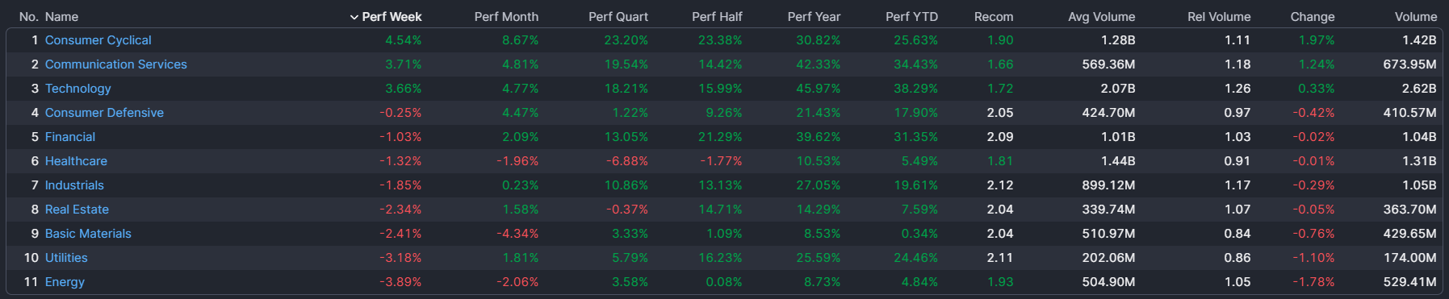1449x299 pixels.
Task: Click the Energy sector link
Action: point(65,282)
